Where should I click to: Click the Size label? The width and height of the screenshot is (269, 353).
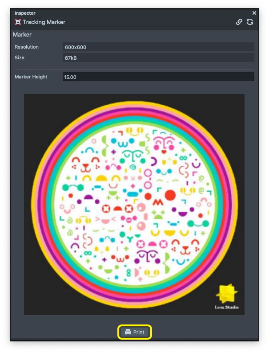20,57
